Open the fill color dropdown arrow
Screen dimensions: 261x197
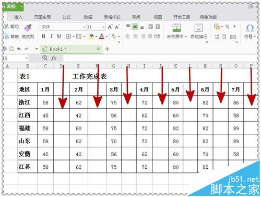(x=96, y=37)
